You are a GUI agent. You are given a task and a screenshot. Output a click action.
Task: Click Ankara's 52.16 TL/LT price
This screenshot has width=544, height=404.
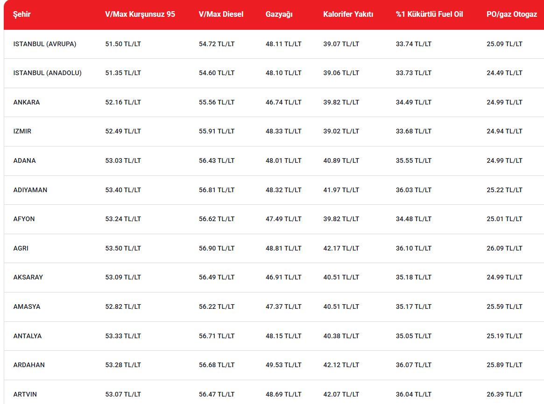pyautogui.click(x=123, y=102)
